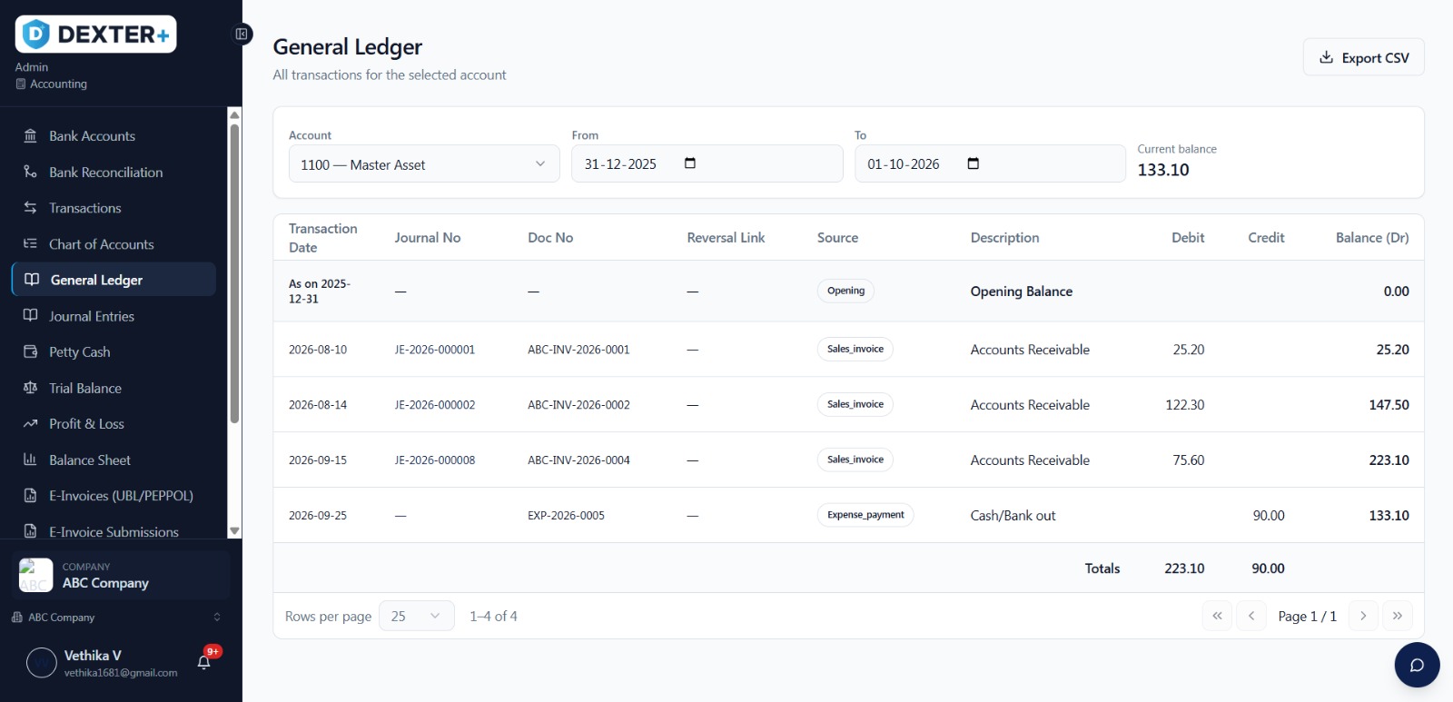Click the Trial Balance scales icon
1453x702 pixels.
pos(30,388)
